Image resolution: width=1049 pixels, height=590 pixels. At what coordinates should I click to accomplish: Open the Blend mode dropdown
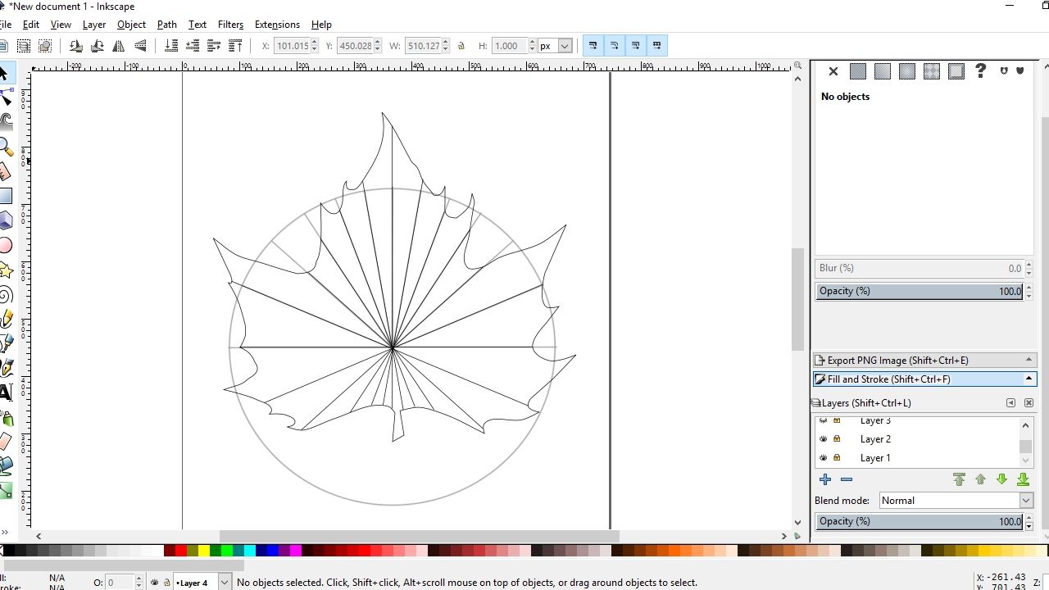coord(1025,500)
